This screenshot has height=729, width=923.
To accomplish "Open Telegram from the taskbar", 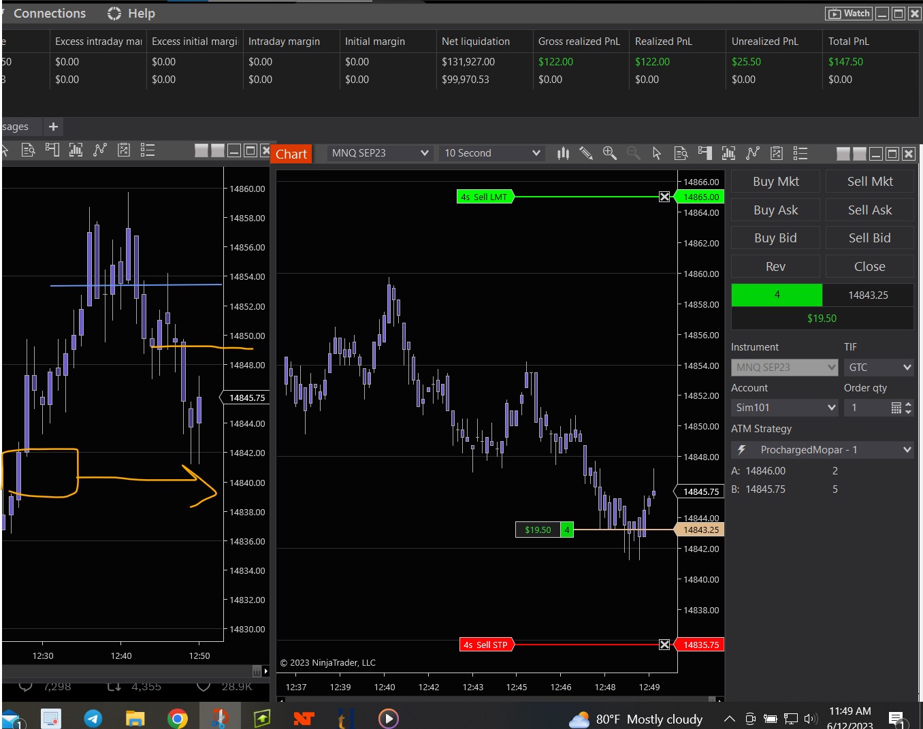I will point(93,718).
